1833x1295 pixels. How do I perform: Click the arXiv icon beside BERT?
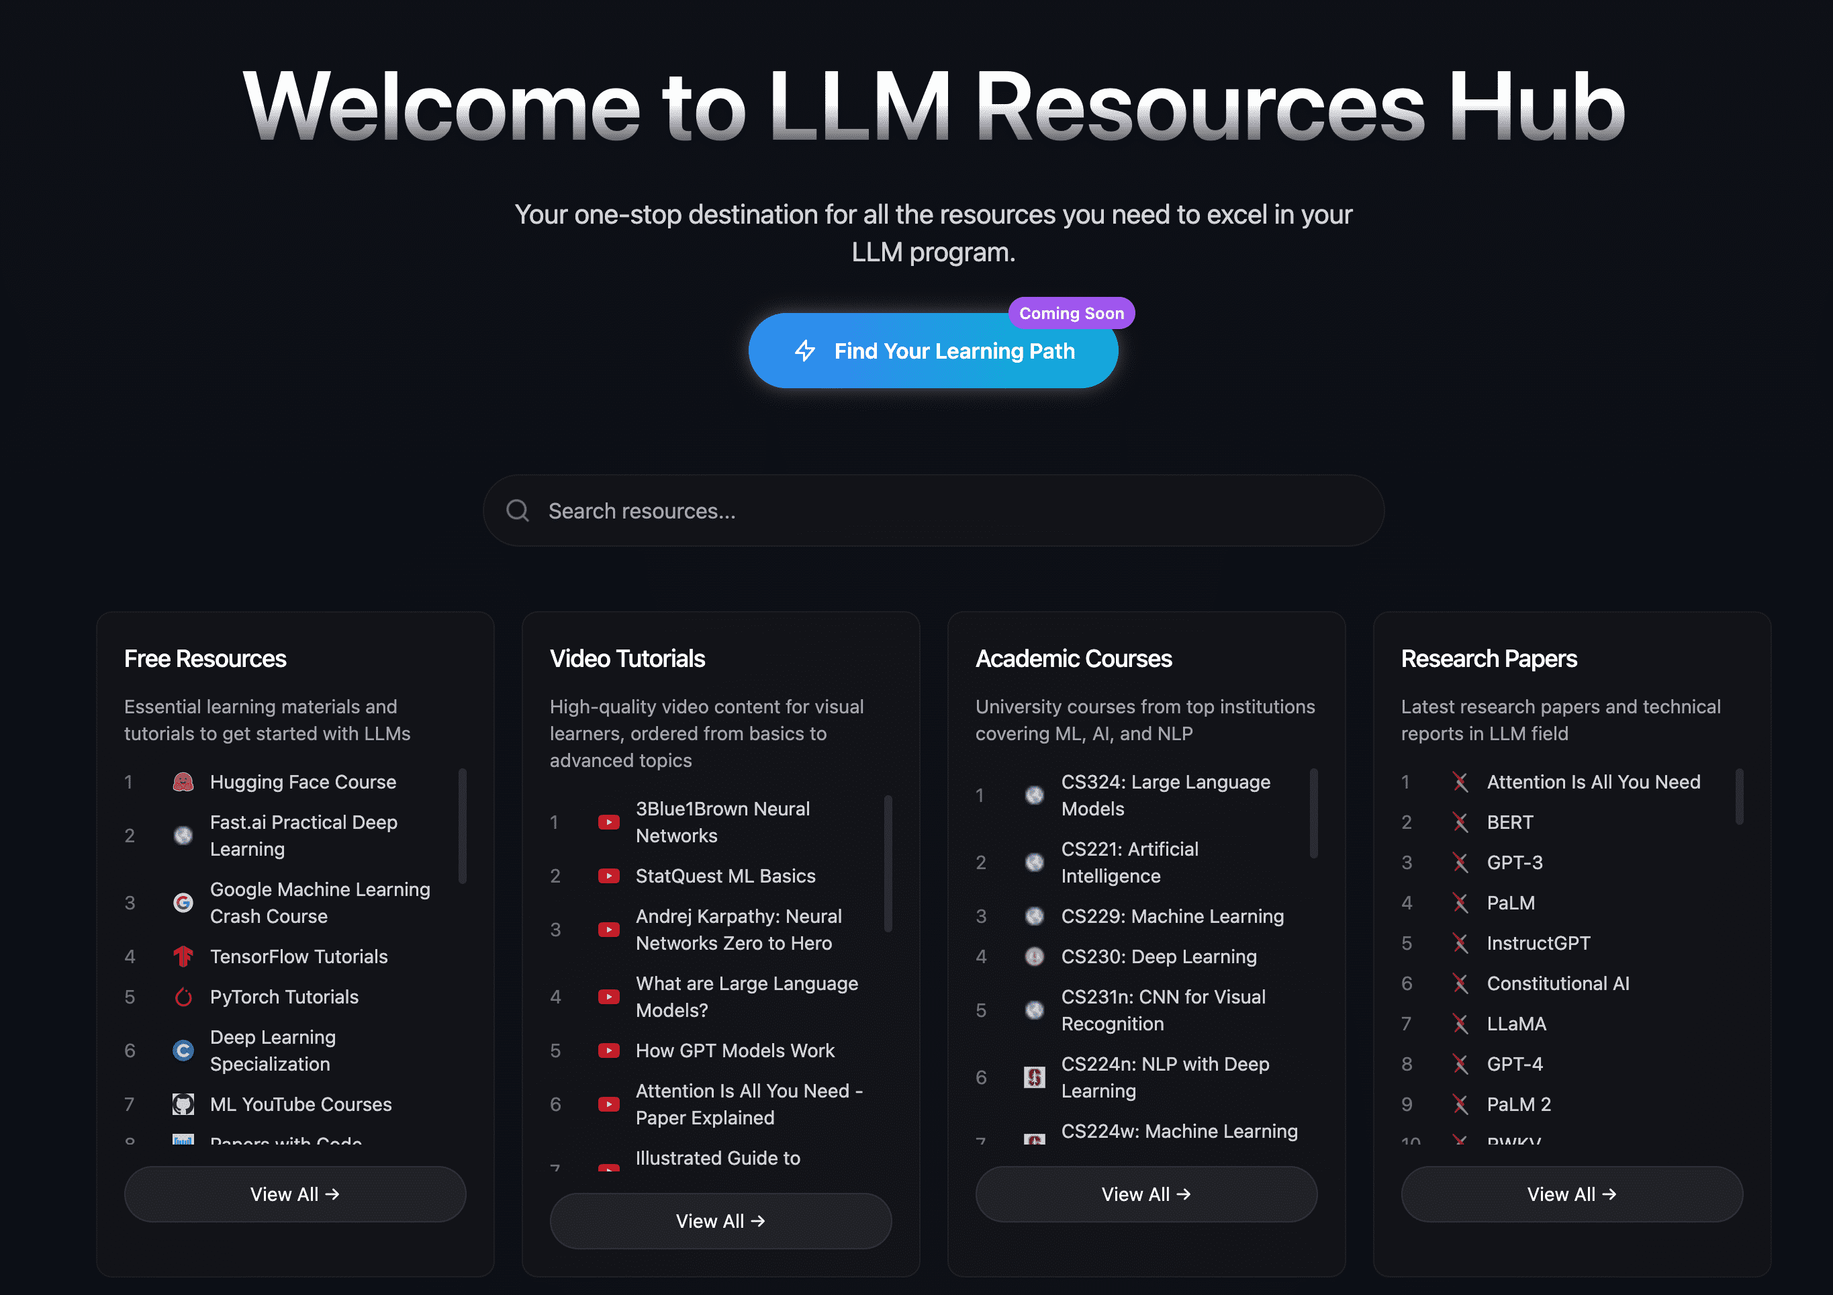[x=1460, y=822]
